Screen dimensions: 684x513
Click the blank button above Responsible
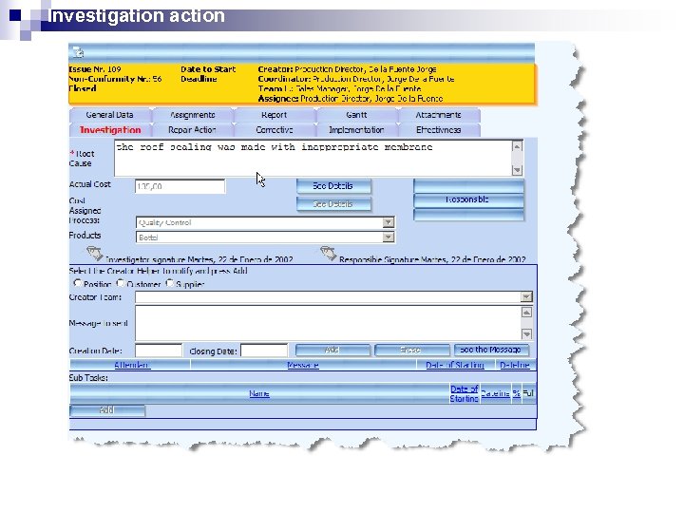(468, 186)
